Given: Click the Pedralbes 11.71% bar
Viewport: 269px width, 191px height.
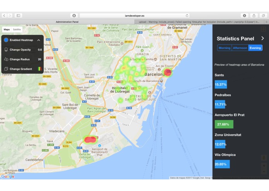Looking at the screenshot, I should pos(220,104).
